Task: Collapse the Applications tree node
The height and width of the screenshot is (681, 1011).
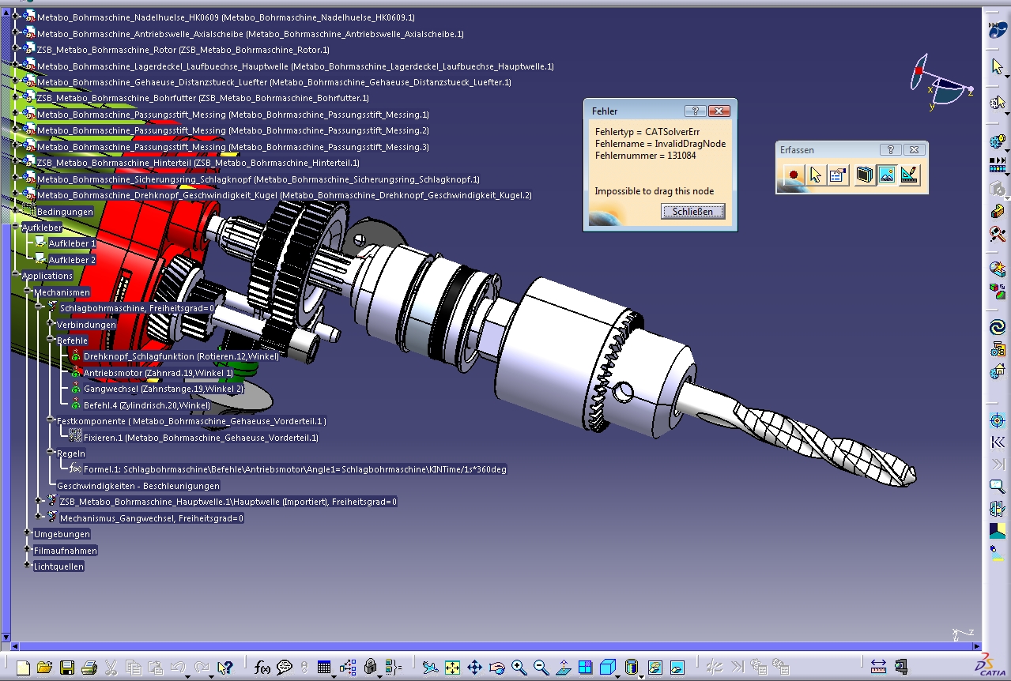Action: click(x=16, y=276)
